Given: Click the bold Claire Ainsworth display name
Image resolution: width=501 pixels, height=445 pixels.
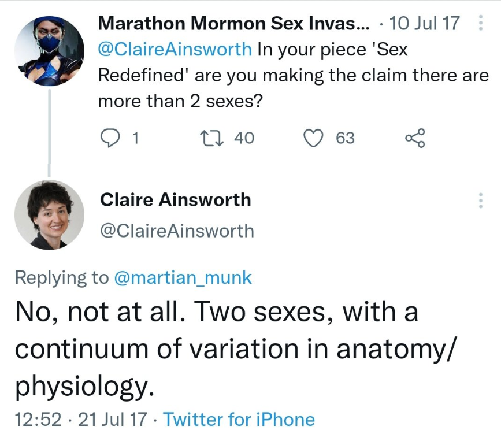Looking at the screenshot, I should tap(176, 200).
